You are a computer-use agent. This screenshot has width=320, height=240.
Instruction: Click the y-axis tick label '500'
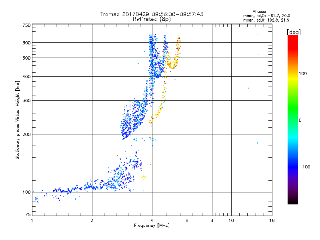click(26, 58)
